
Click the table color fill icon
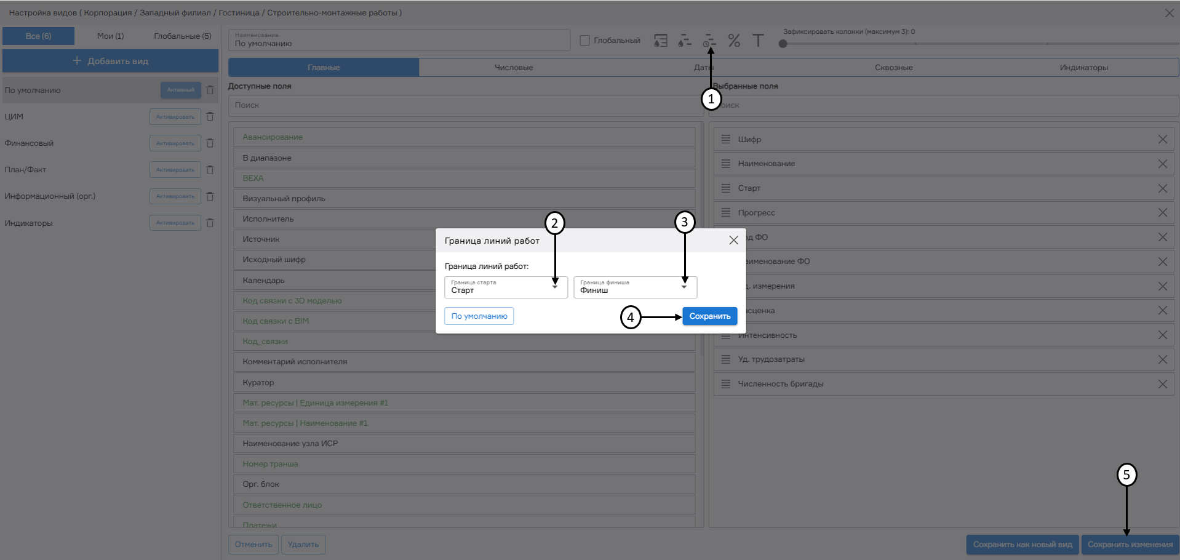point(660,41)
